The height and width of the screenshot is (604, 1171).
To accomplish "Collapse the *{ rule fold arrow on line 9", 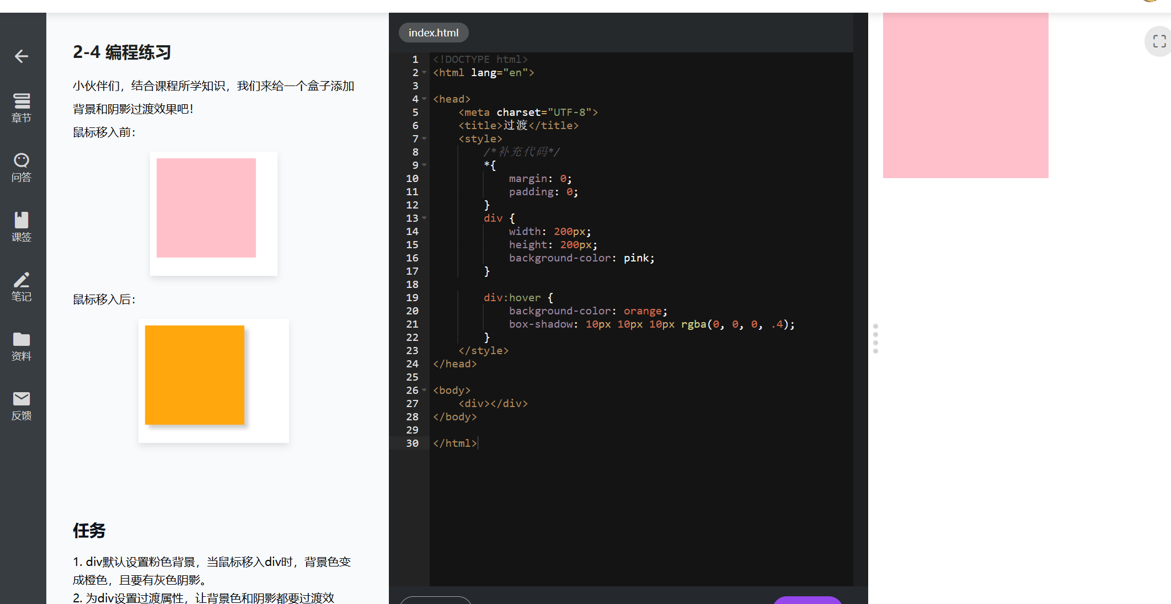I will (x=424, y=165).
